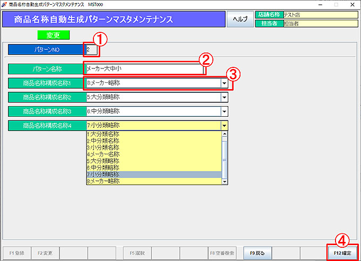Click the 商品名称構成名称1 combo box value
The image size is (361, 261).
[x=153, y=83]
